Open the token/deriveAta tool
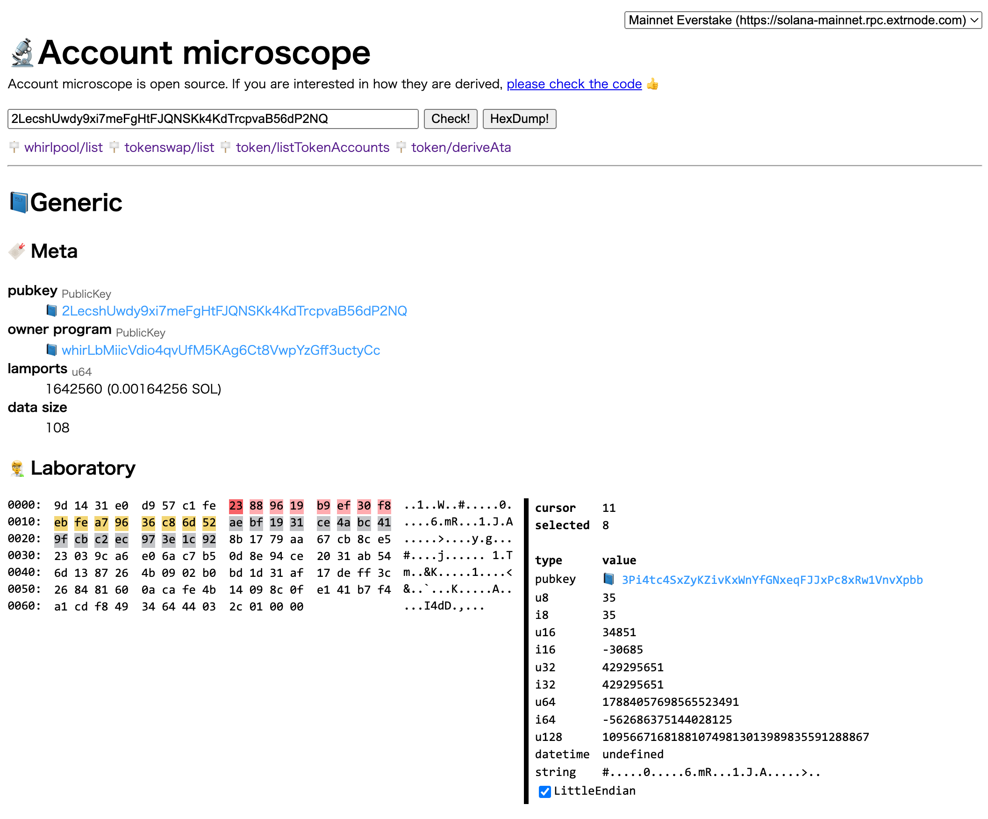988x819 pixels. pyautogui.click(x=461, y=147)
